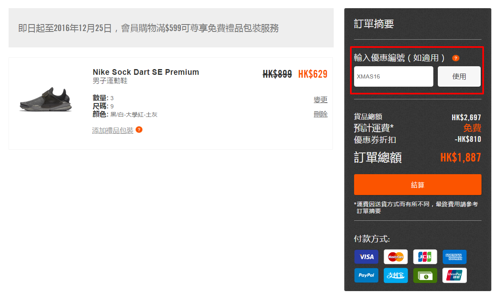Click the promo code input with XMAS16
495x296 pixels.
pos(394,76)
